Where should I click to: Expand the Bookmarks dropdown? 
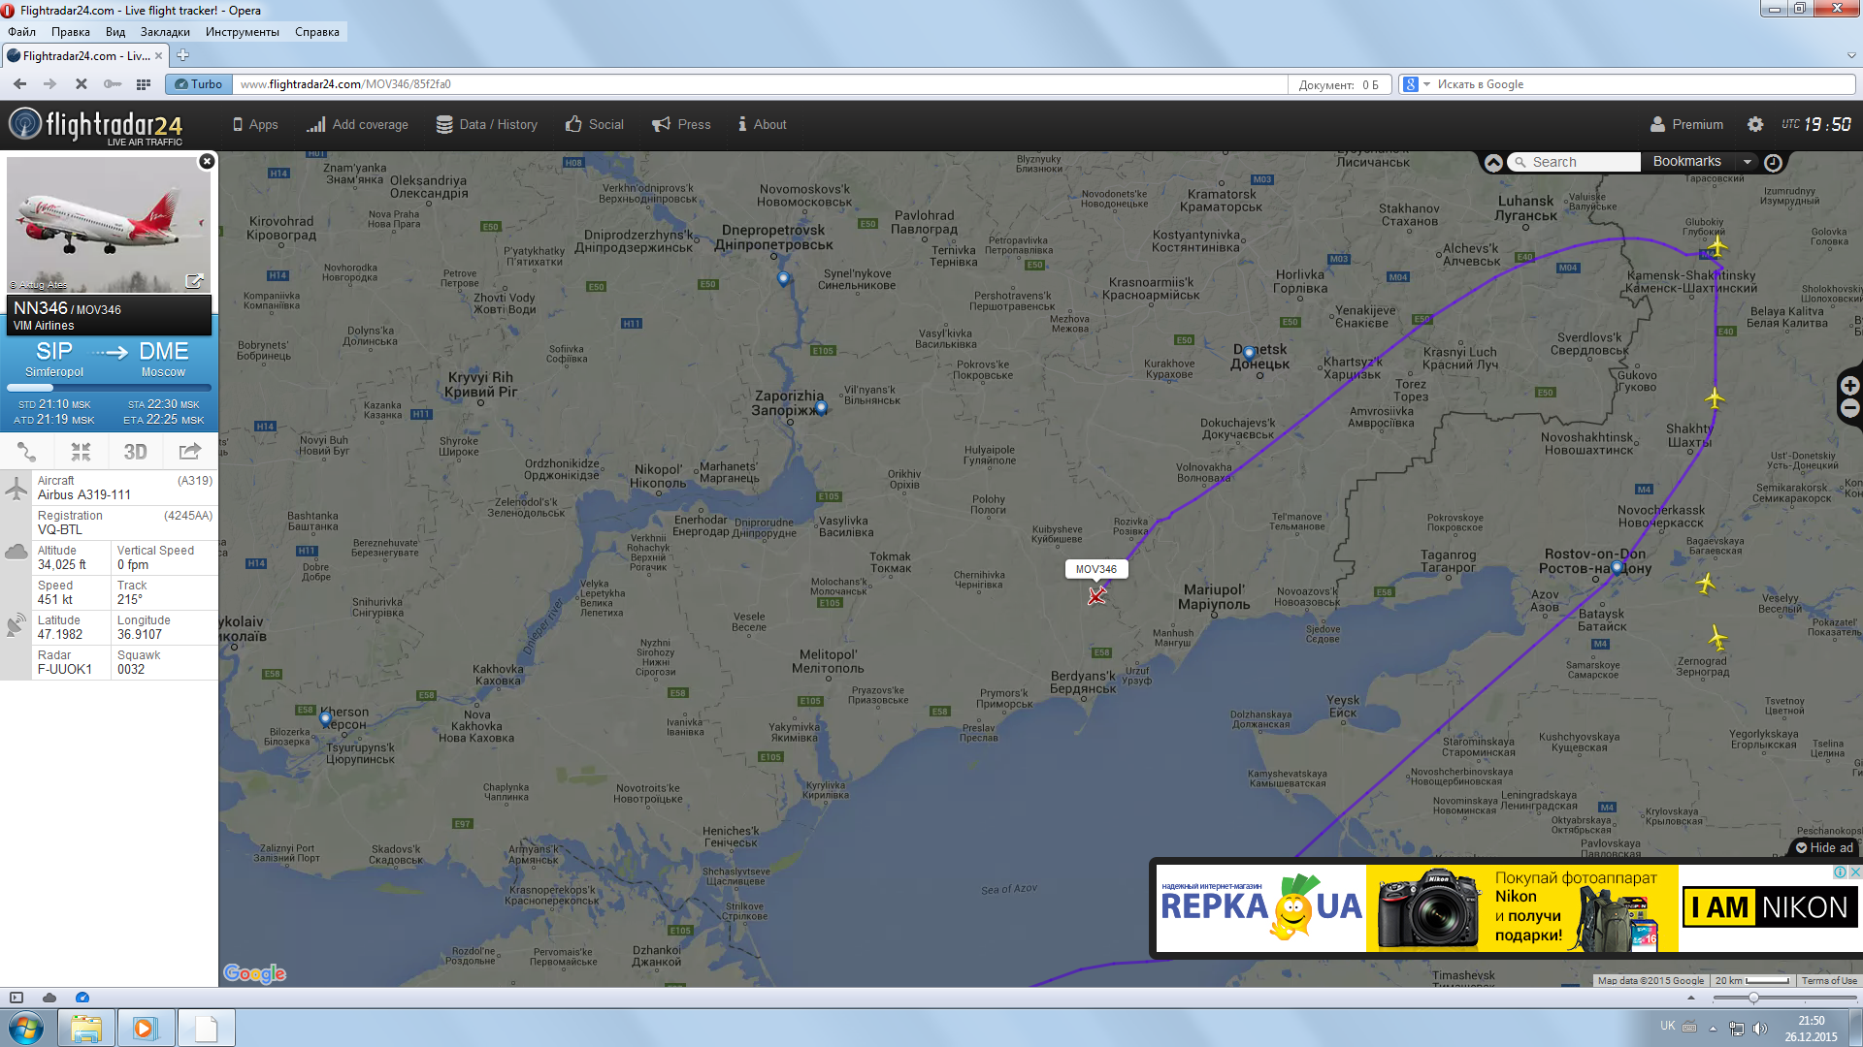coord(1748,162)
